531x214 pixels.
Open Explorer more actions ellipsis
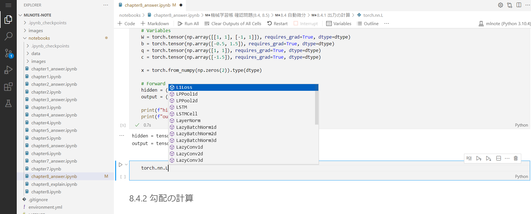[106, 5]
